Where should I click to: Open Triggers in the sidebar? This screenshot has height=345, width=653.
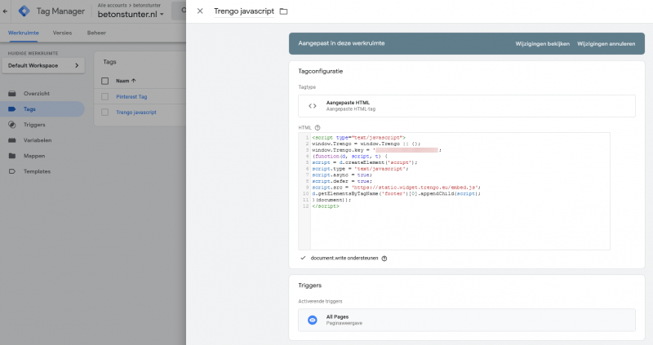click(34, 125)
